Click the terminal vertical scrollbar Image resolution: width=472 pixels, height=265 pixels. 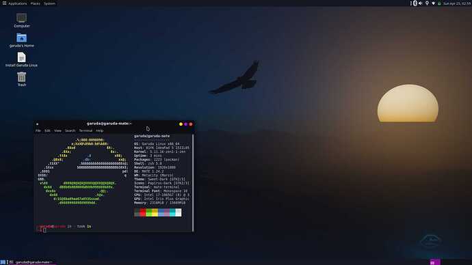(x=193, y=182)
